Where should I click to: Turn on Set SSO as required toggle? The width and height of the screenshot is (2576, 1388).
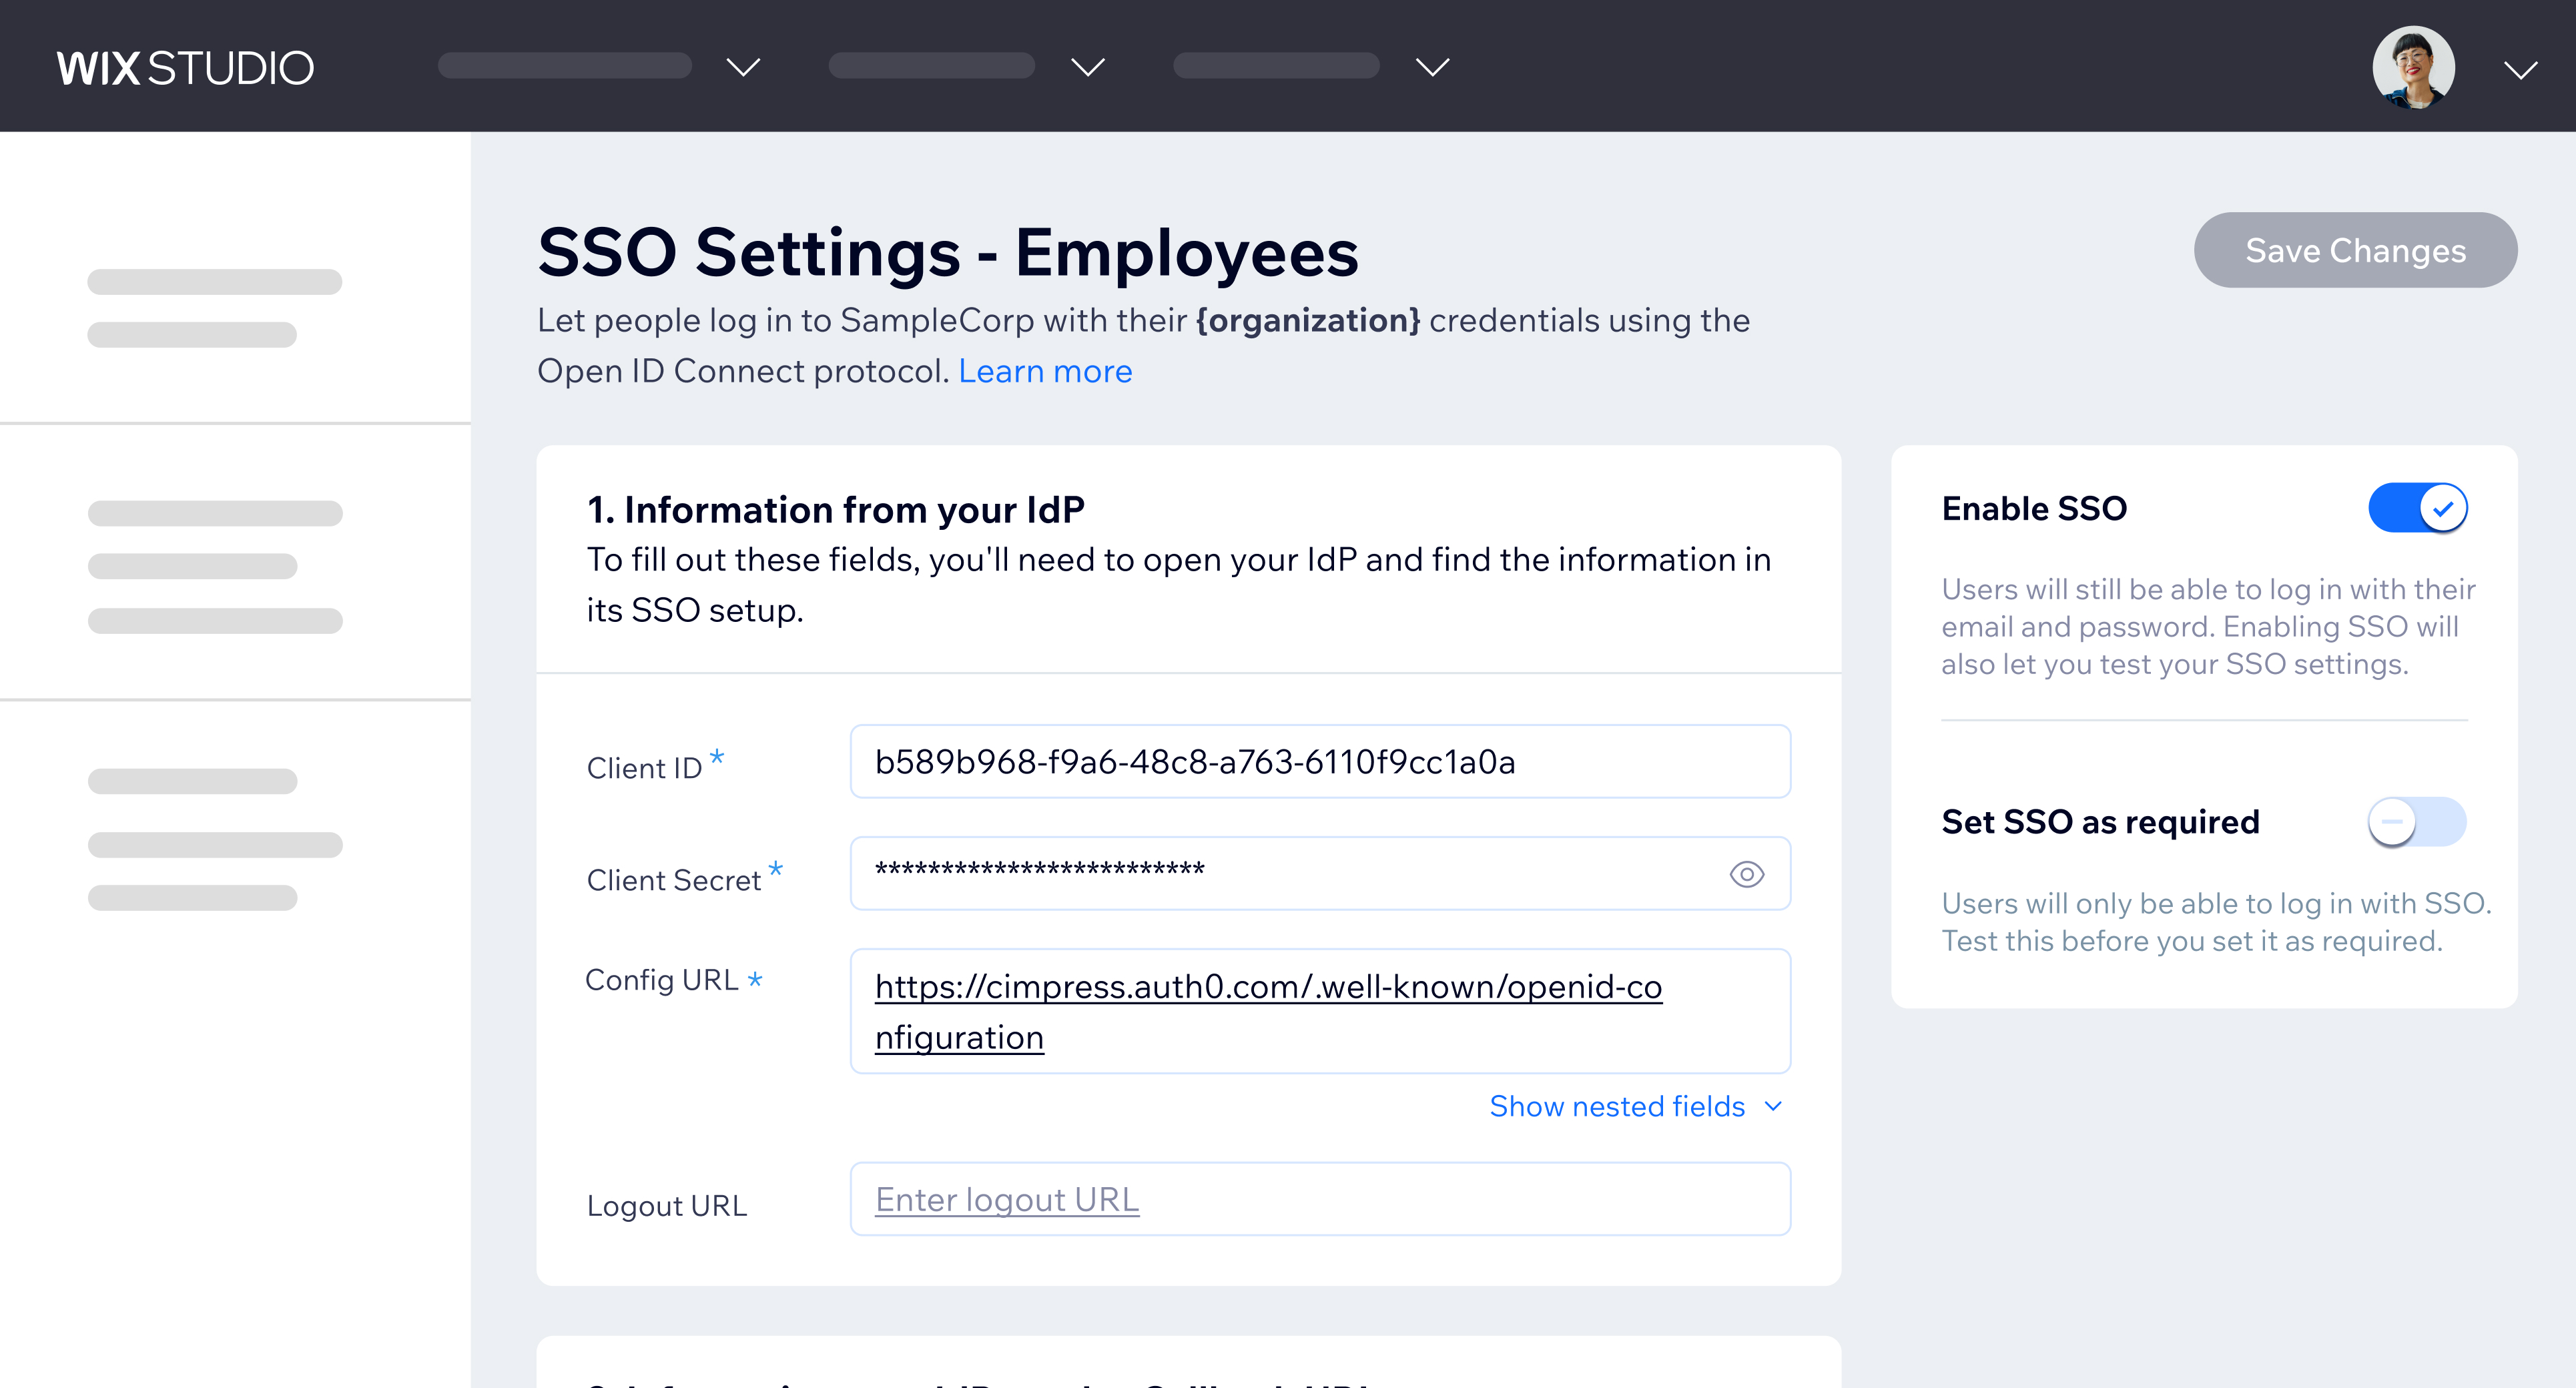(2417, 822)
